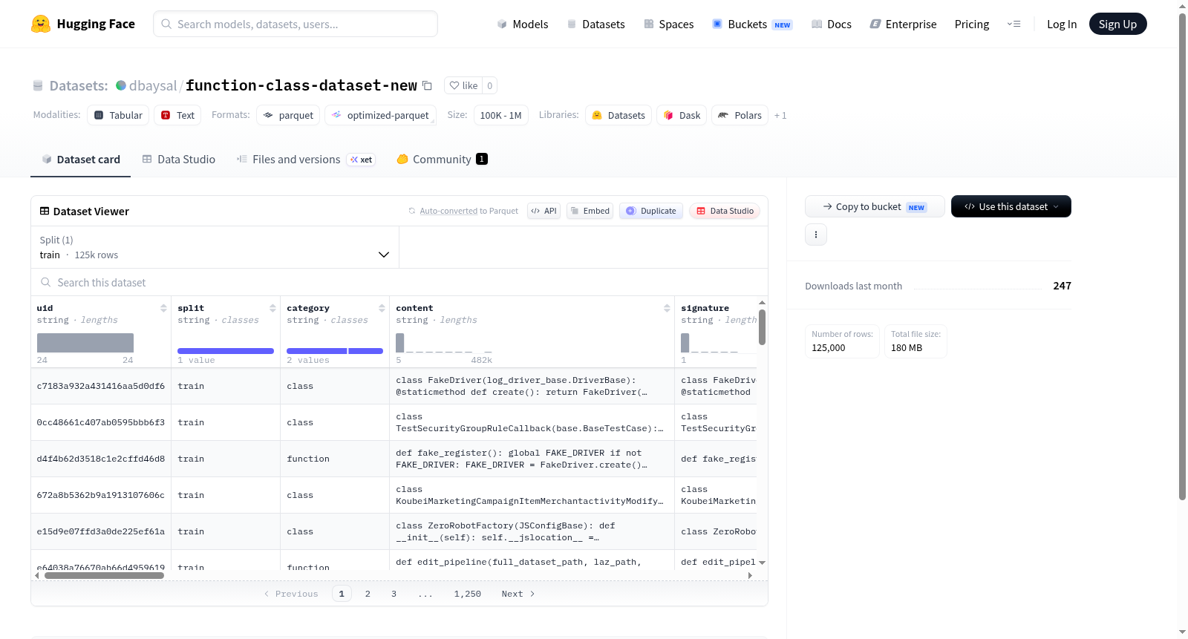The height and width of the screenshot is (639, 1188).
Task: Open the API button in Dataset Viewer
Action: (x=544, y=211)
